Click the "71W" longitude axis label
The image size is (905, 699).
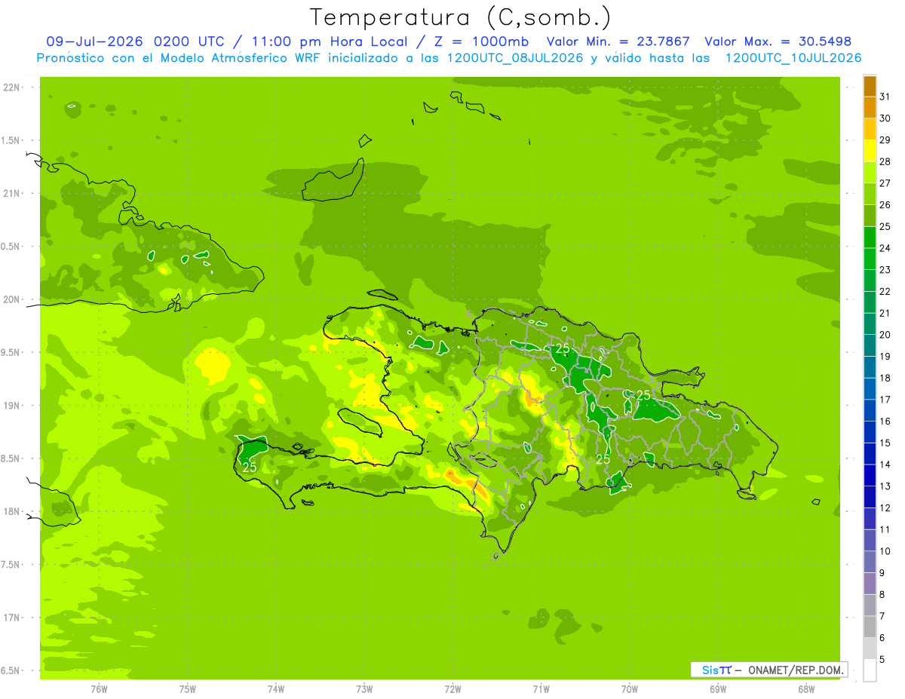pyautogui.click(x=541, y=689)
